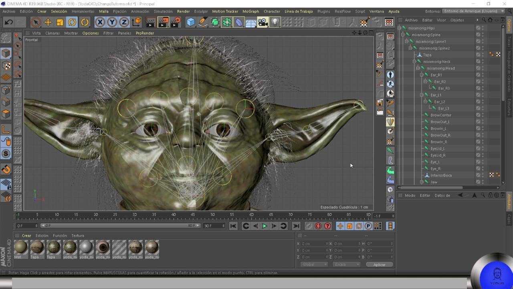The width and height of the screenshot is (513, 289).
Task: Click the Tapa object's texture tag
Action: coord(498,55)
